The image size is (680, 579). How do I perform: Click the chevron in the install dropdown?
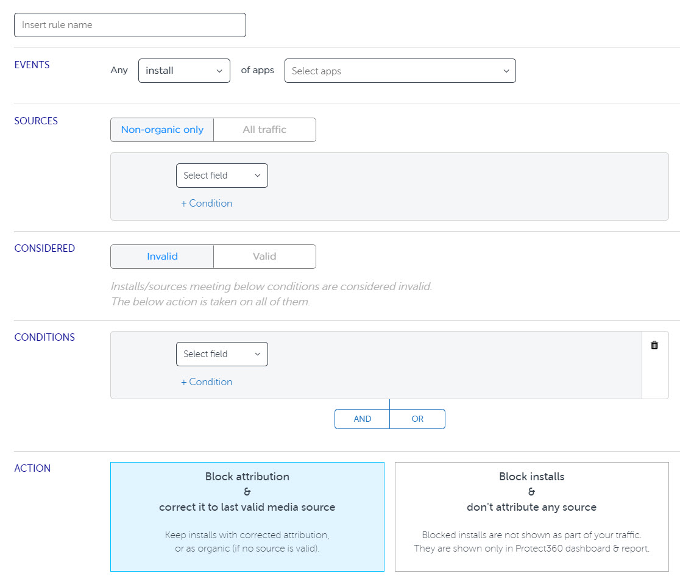point(219,71)
